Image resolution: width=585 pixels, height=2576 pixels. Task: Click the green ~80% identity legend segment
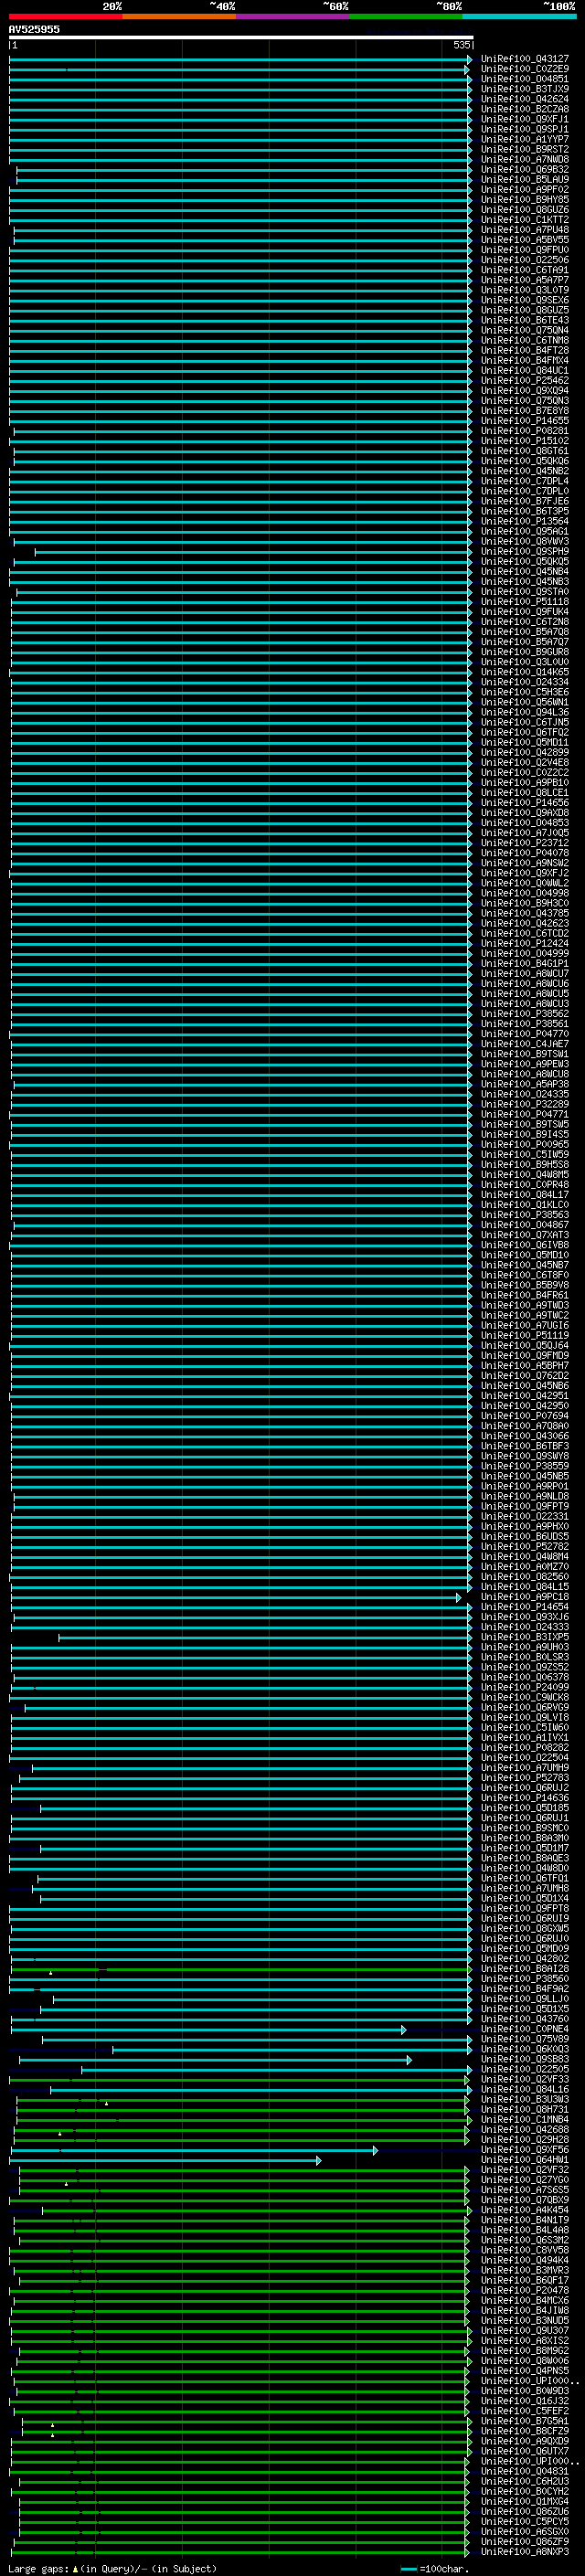click(406, 16)
